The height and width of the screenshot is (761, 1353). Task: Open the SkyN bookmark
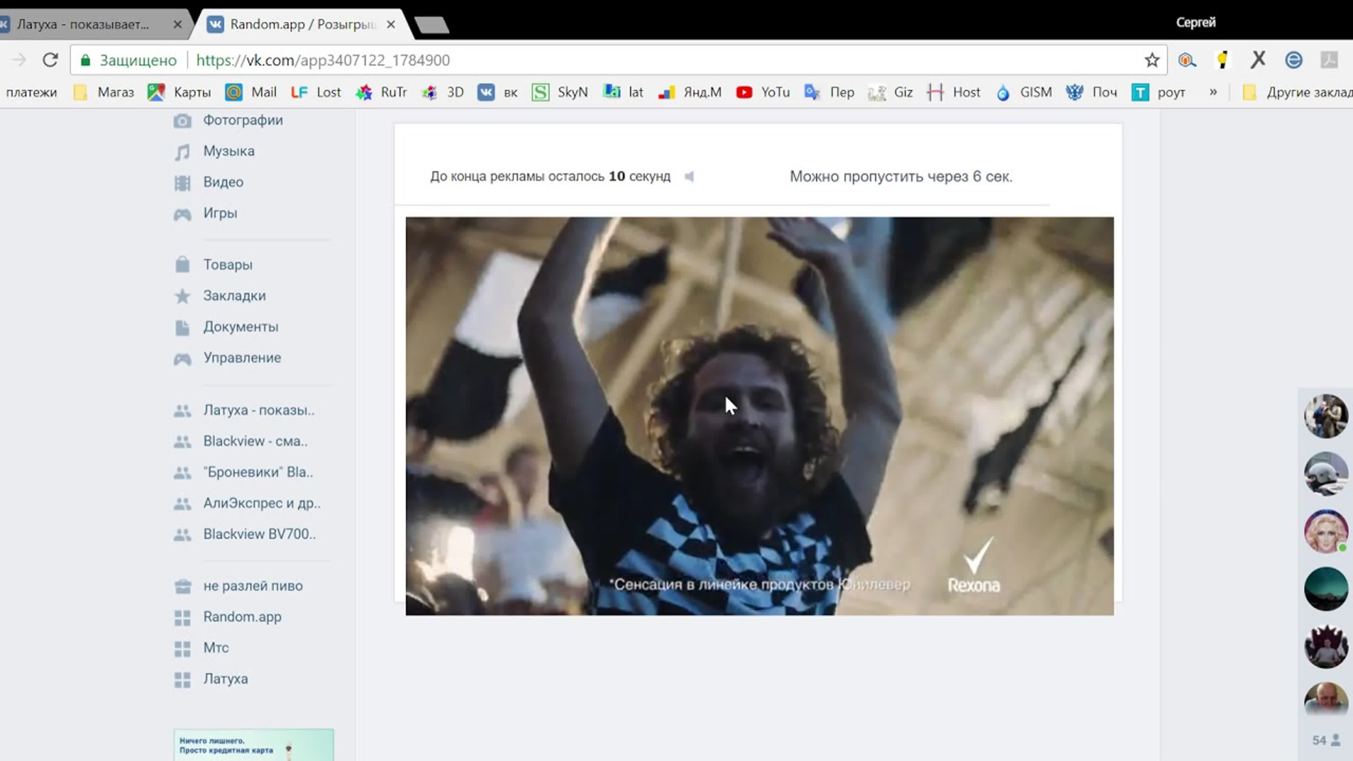coord(560,92)
